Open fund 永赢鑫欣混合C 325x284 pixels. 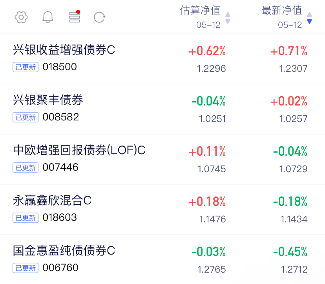point(52,200)
